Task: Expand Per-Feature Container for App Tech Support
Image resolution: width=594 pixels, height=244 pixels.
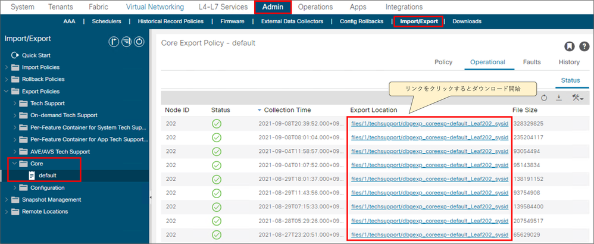Action: tap(15, 139)
